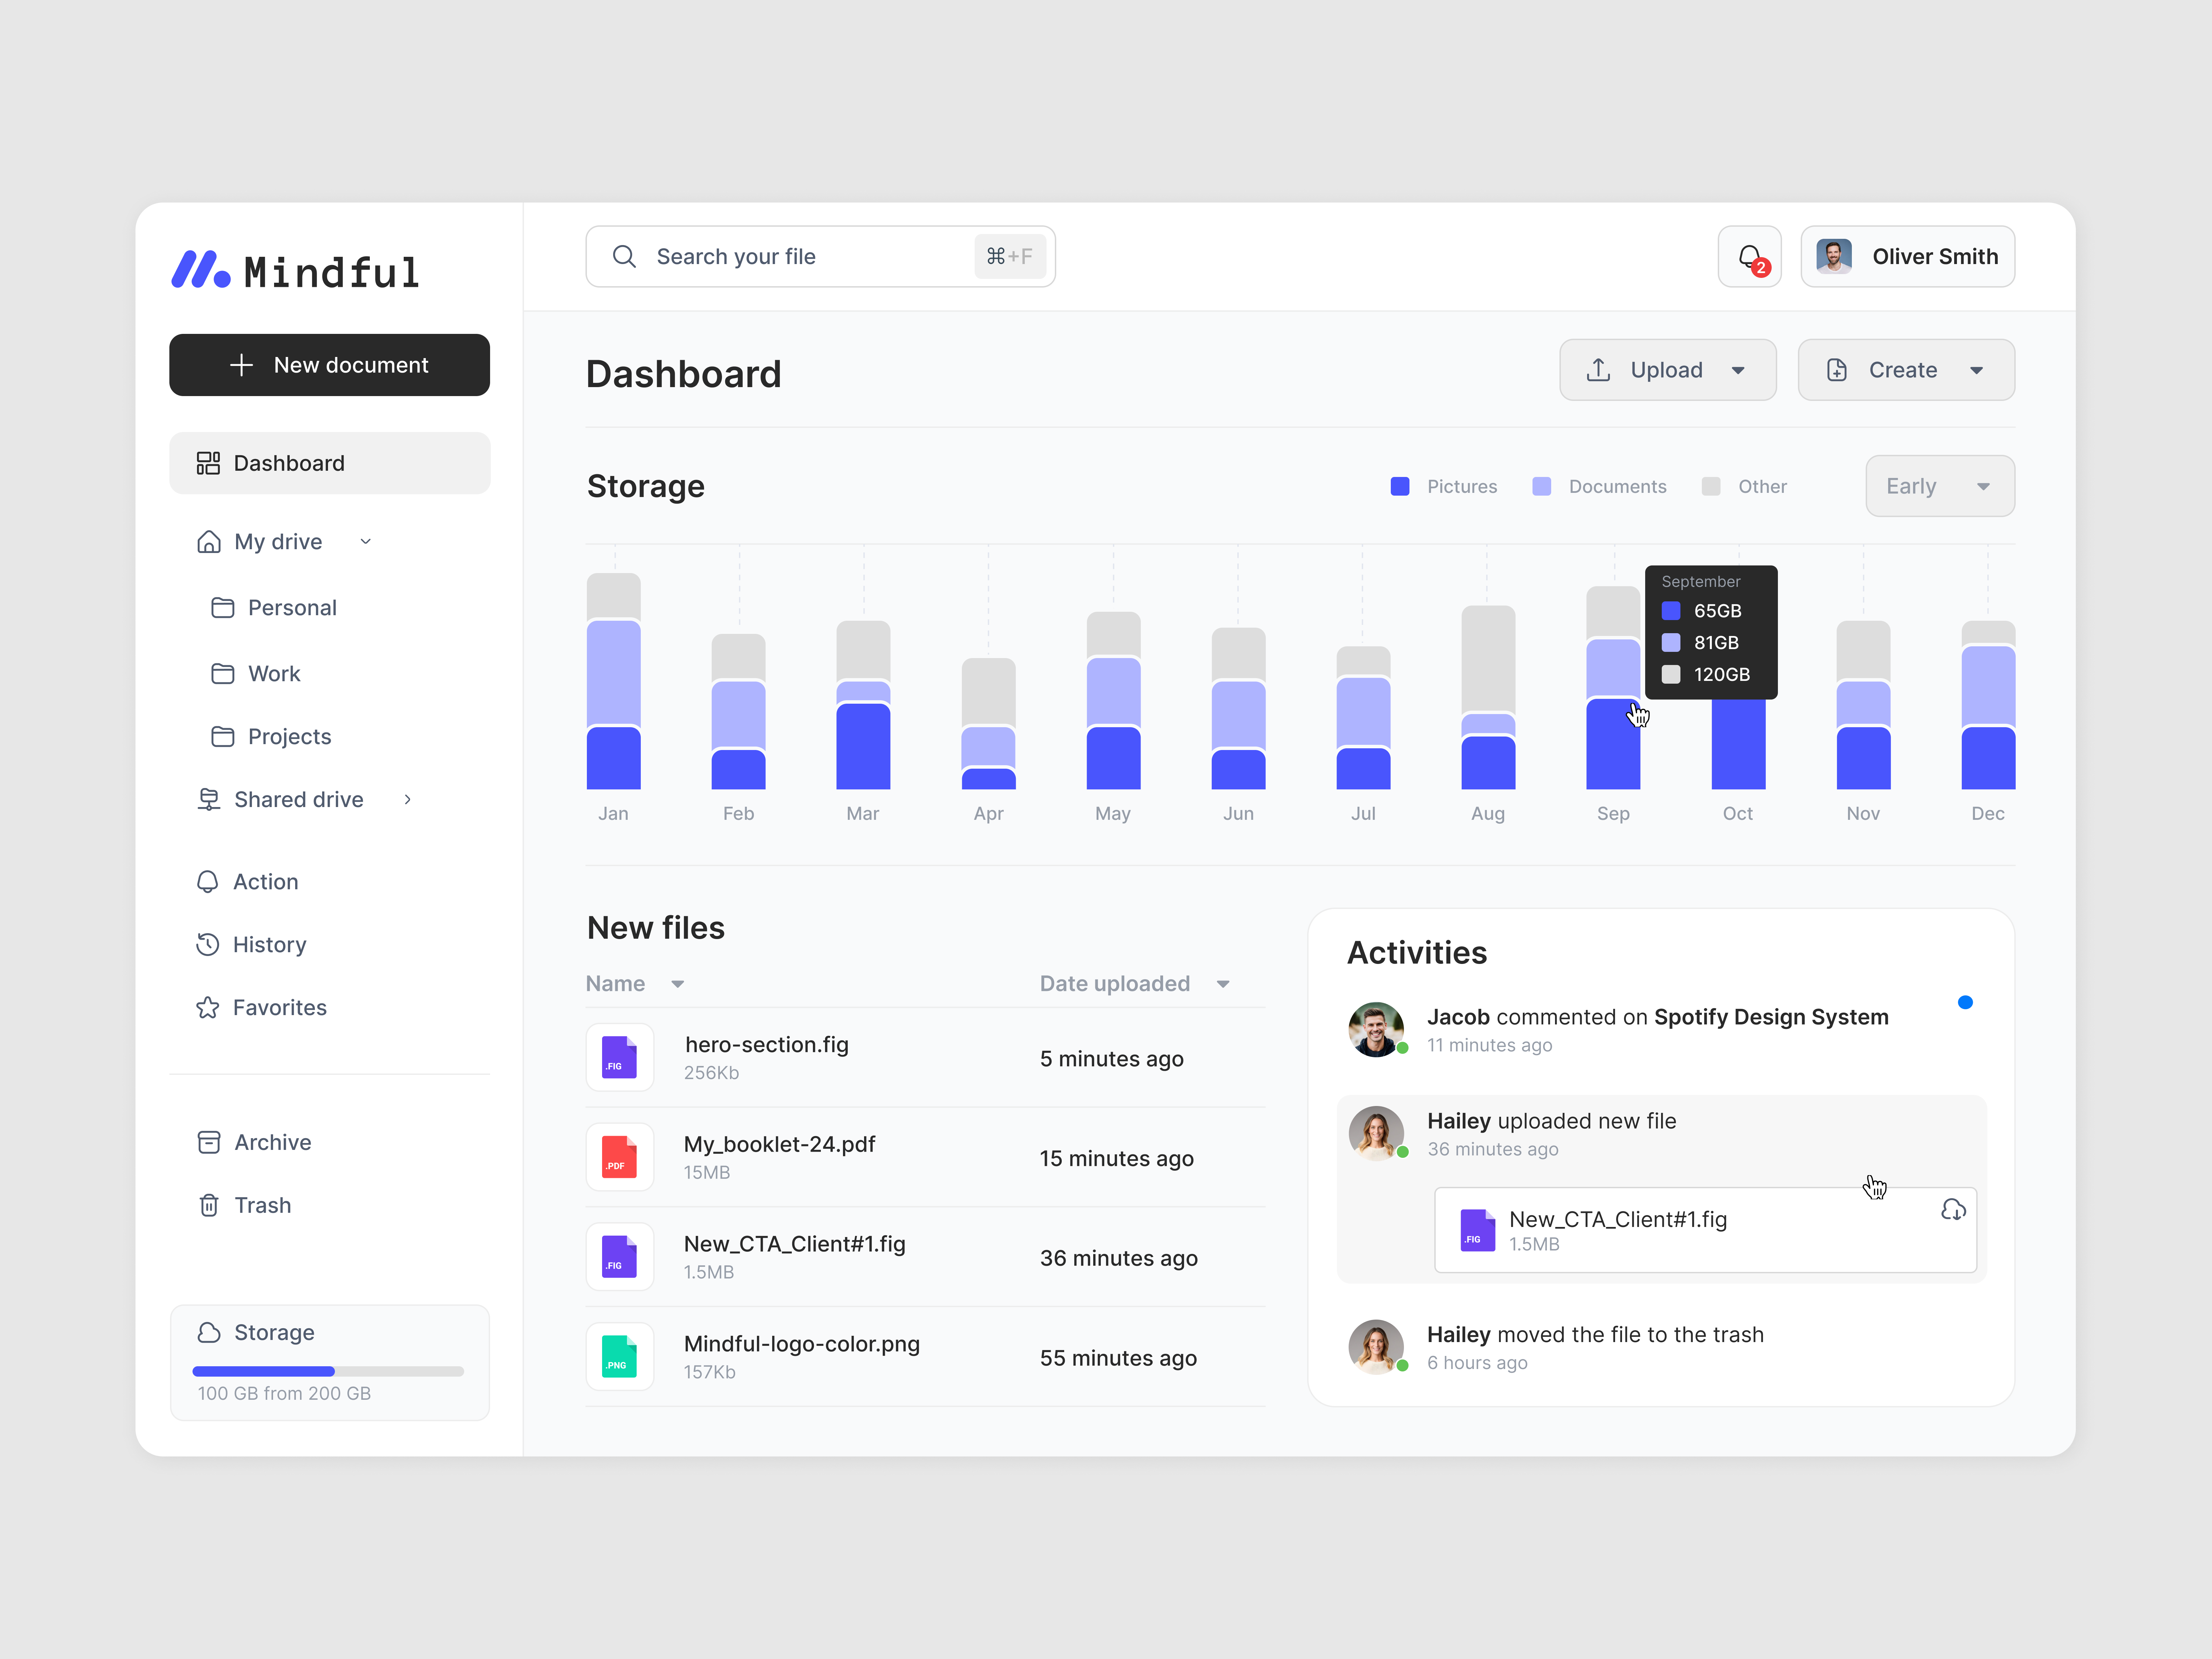This screenshot has width=2212, height=1659.
Task: Click the download cloud icon on New_CTA_Client#1.fig
Action: [1953, 1210]
